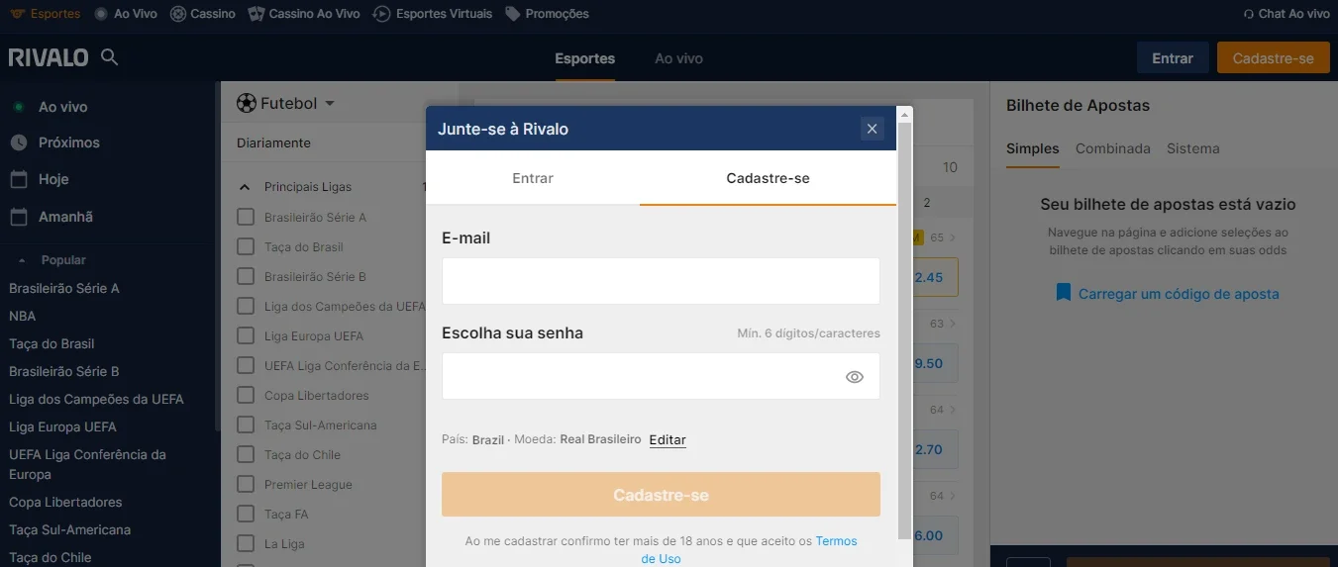This screenshot has height=567, width=1338.
Task: Click the Esportes icon in top bar
Action: [x=17, y=14]
